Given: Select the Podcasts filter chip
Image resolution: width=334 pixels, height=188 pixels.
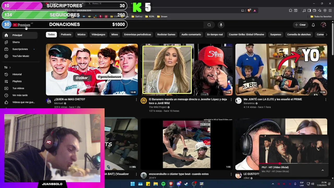Looking at the screenshot, I should pyautogui.click(x=66, y=34).
